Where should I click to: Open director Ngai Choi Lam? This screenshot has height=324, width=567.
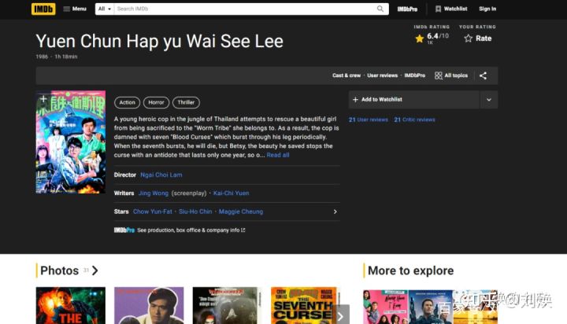coord(161,175)
